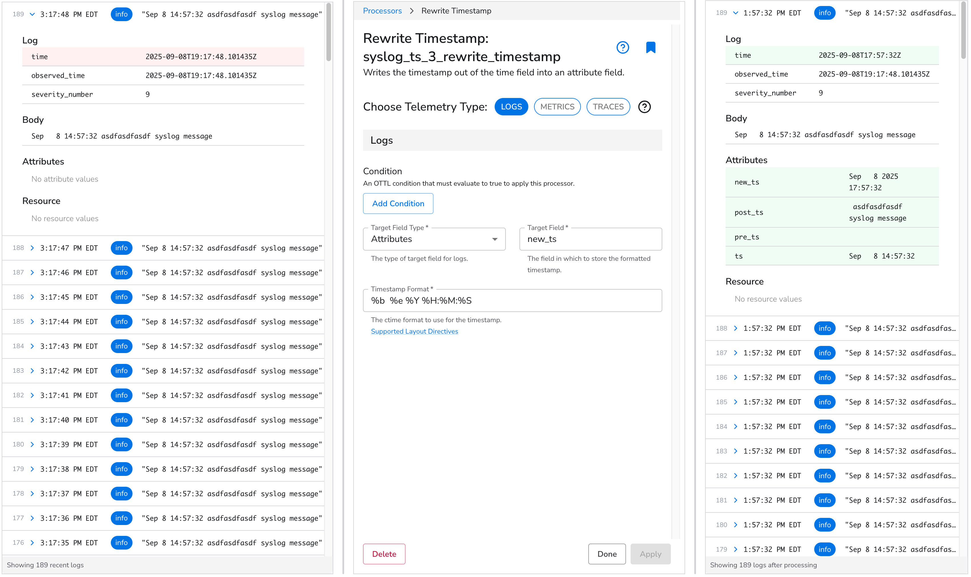Open Supported Layout Directives link
This screenshot has width=971, height=577.
point(414,331)
